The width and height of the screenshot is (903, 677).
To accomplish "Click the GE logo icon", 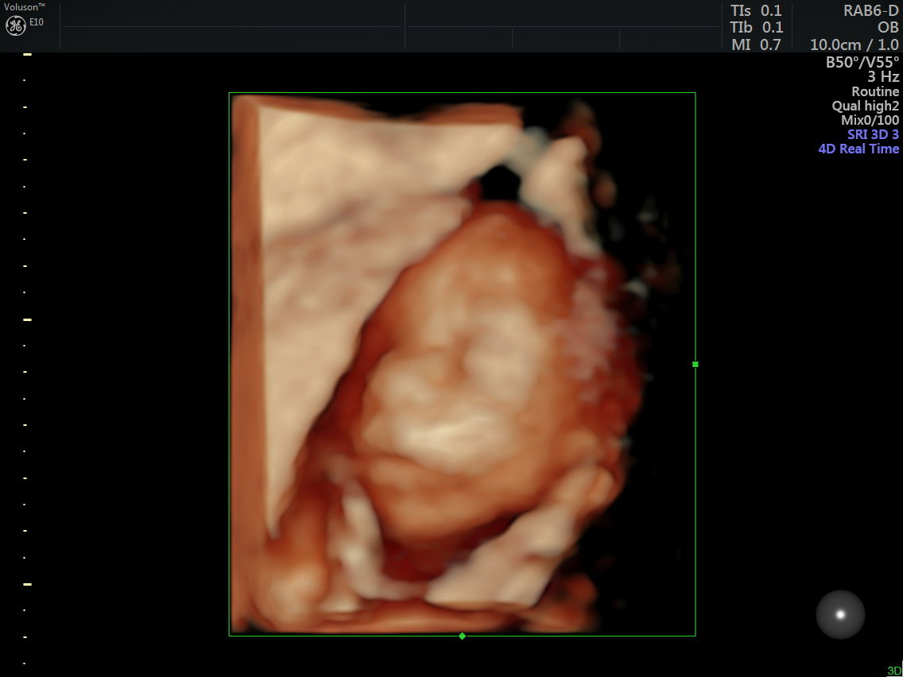I will [x=16, y=26].
